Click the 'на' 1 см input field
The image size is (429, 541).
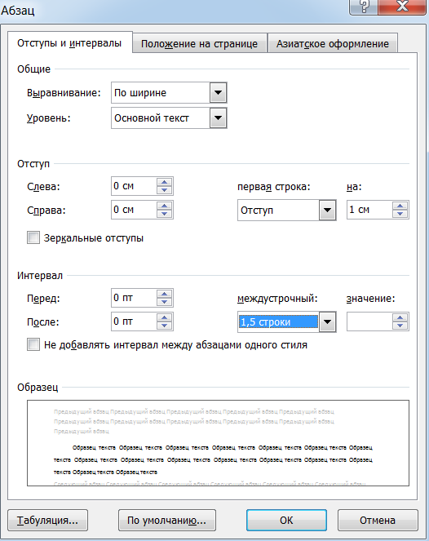369,210
